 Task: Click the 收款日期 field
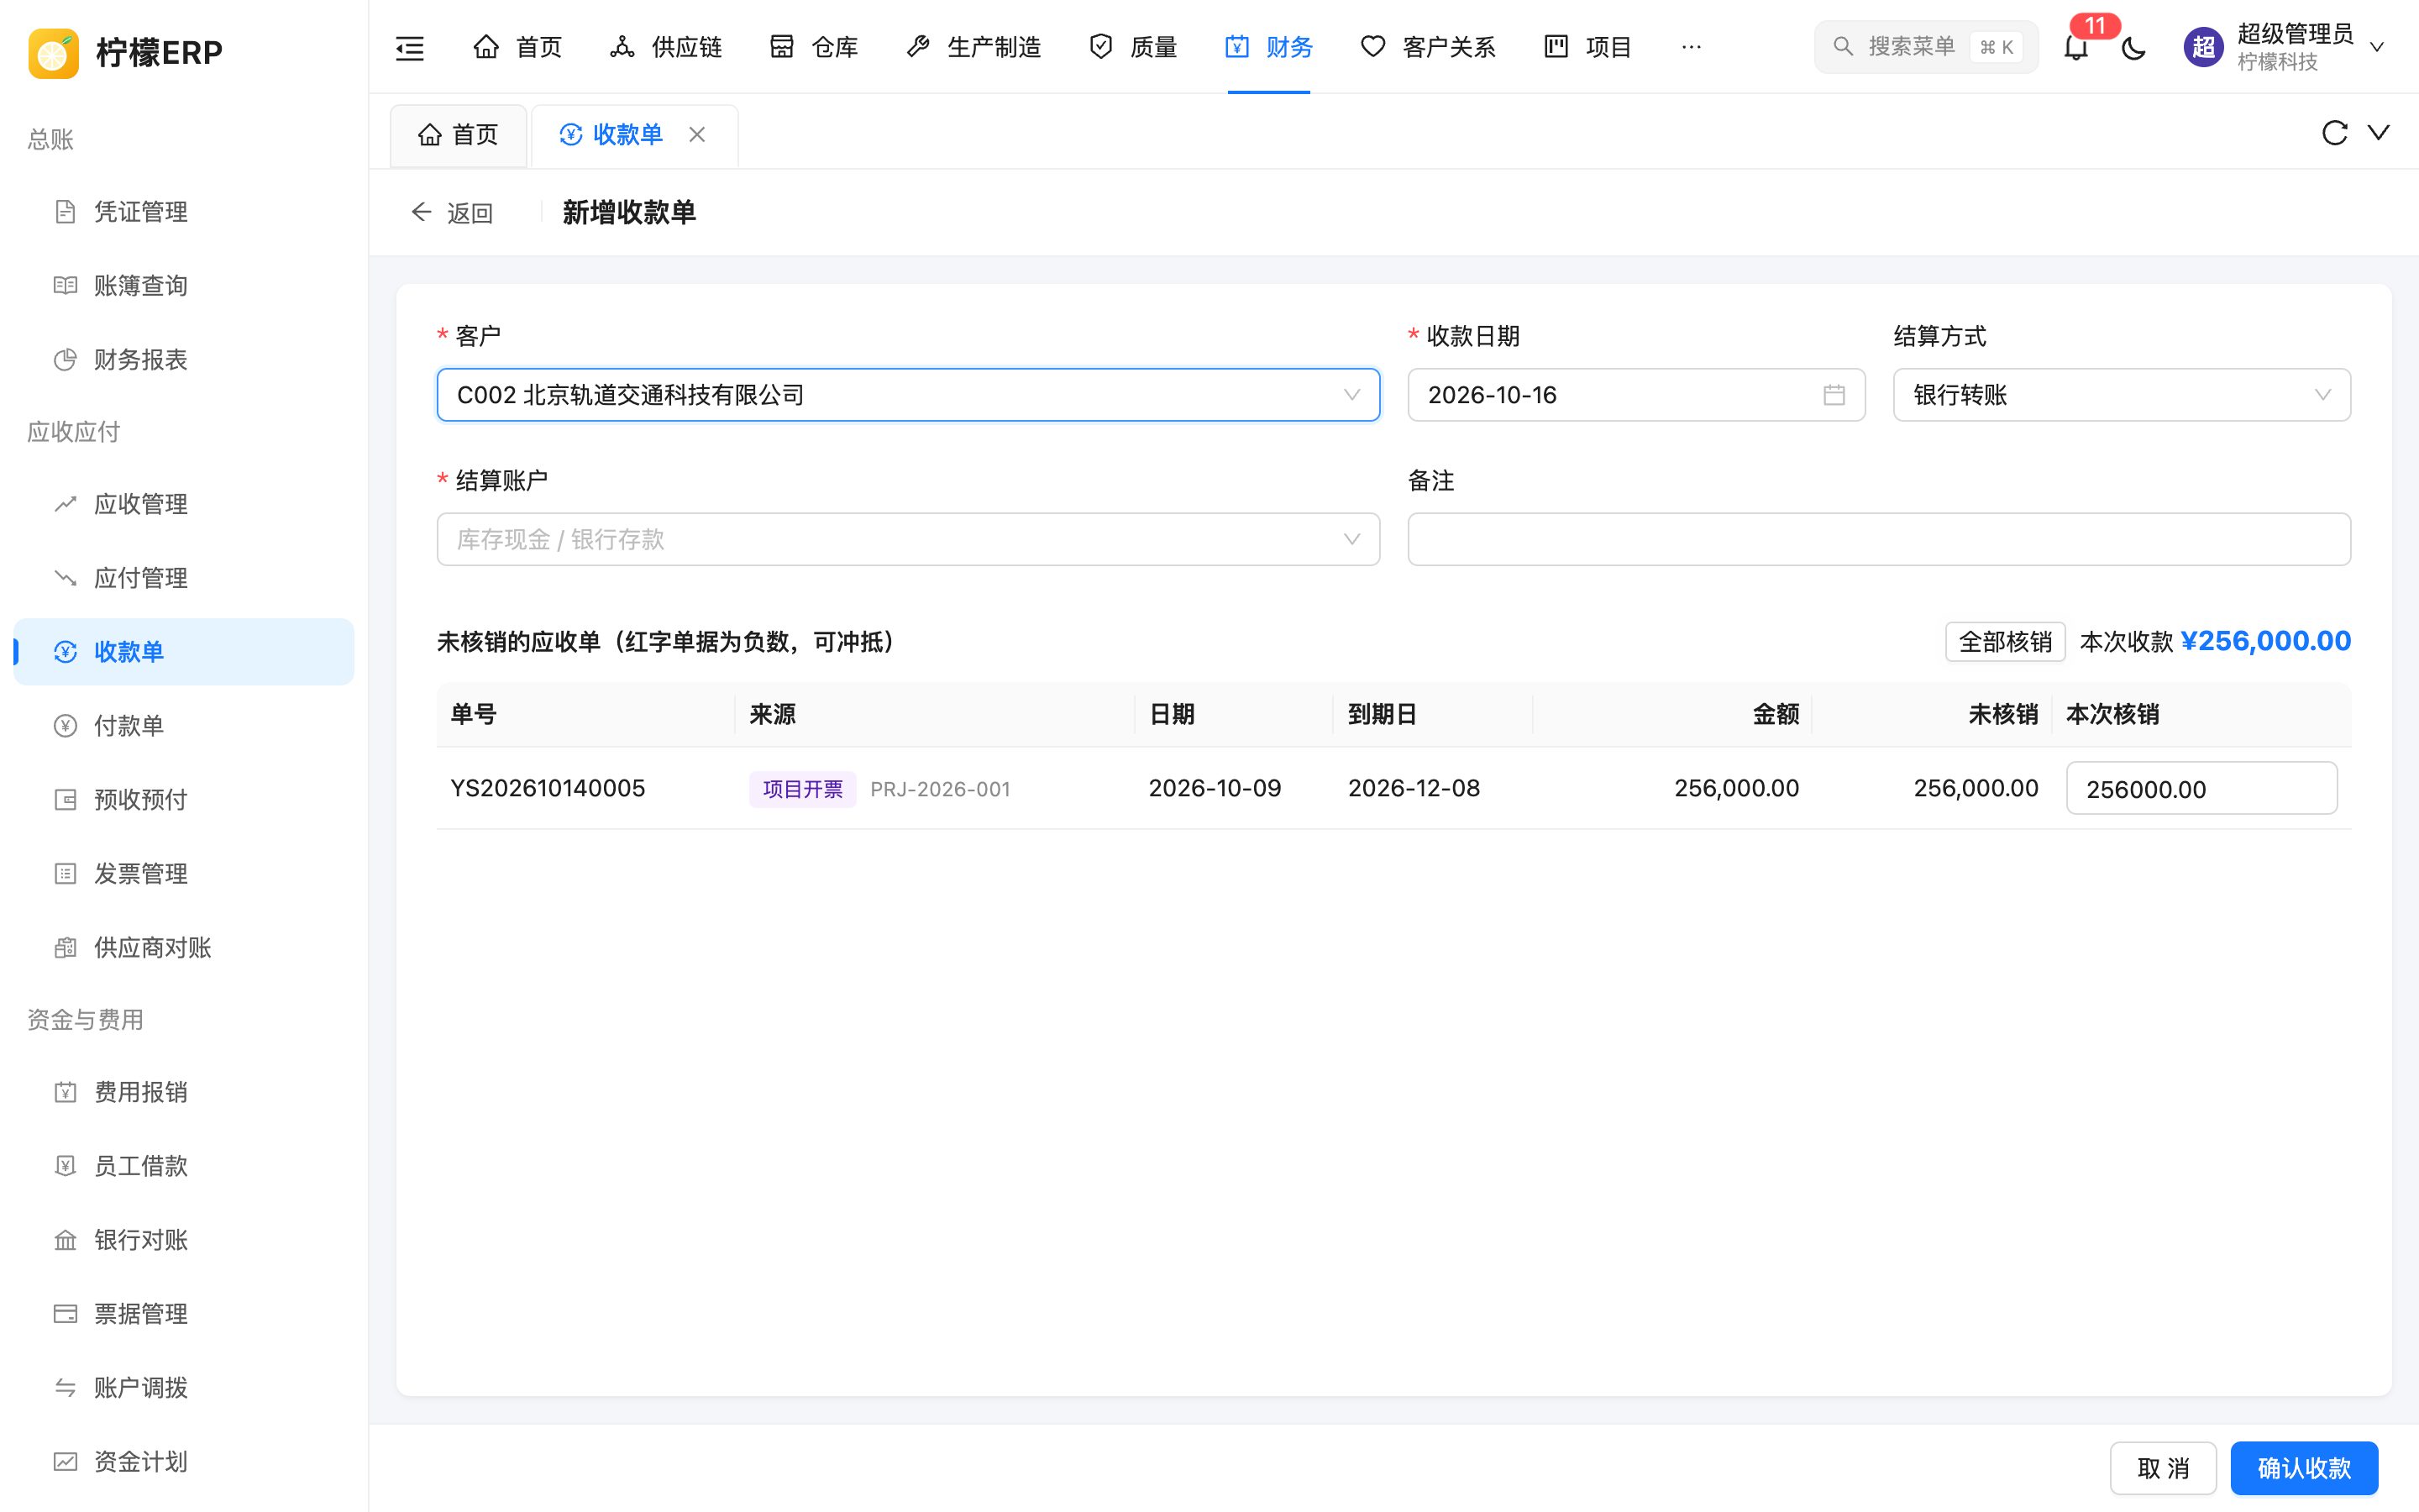tap(1635, 395)
